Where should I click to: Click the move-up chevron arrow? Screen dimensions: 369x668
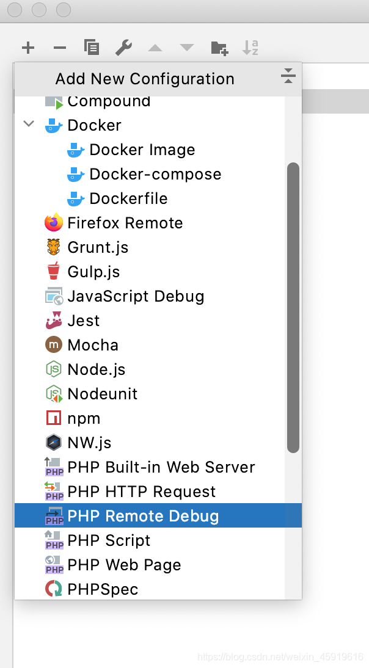pos(155,47)
